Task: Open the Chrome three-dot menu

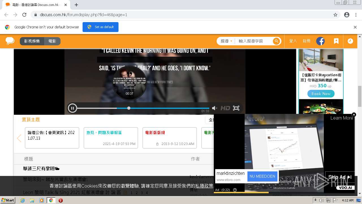Action: click(356, 15)
